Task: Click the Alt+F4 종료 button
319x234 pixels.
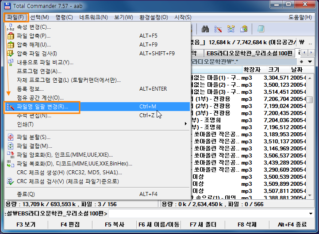Action: pos(292,224)
